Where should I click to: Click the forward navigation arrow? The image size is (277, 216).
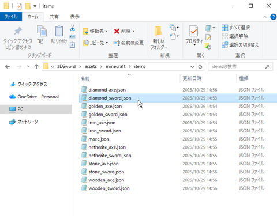click(19, 67)
